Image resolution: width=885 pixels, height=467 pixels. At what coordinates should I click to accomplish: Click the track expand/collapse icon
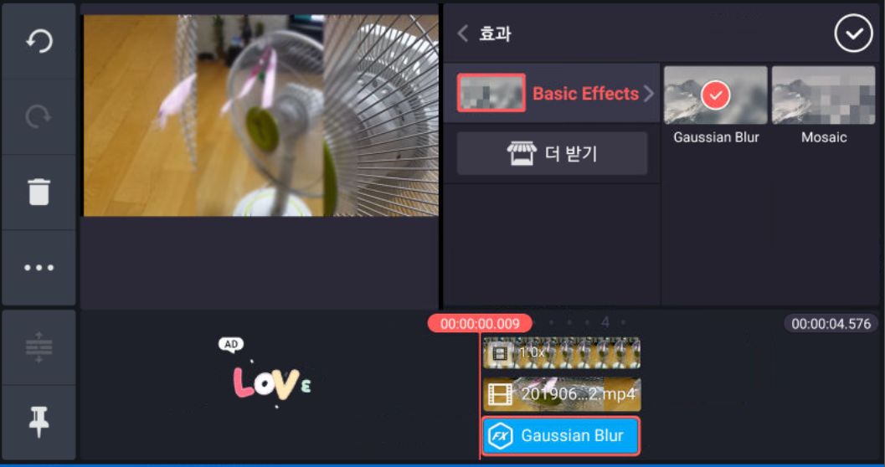point(39,346)
